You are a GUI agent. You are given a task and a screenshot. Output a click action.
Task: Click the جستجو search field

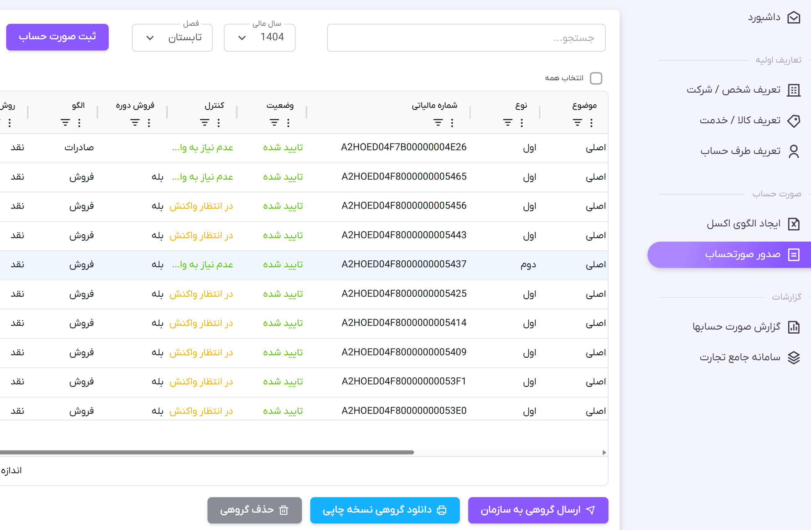click(465, 38)
